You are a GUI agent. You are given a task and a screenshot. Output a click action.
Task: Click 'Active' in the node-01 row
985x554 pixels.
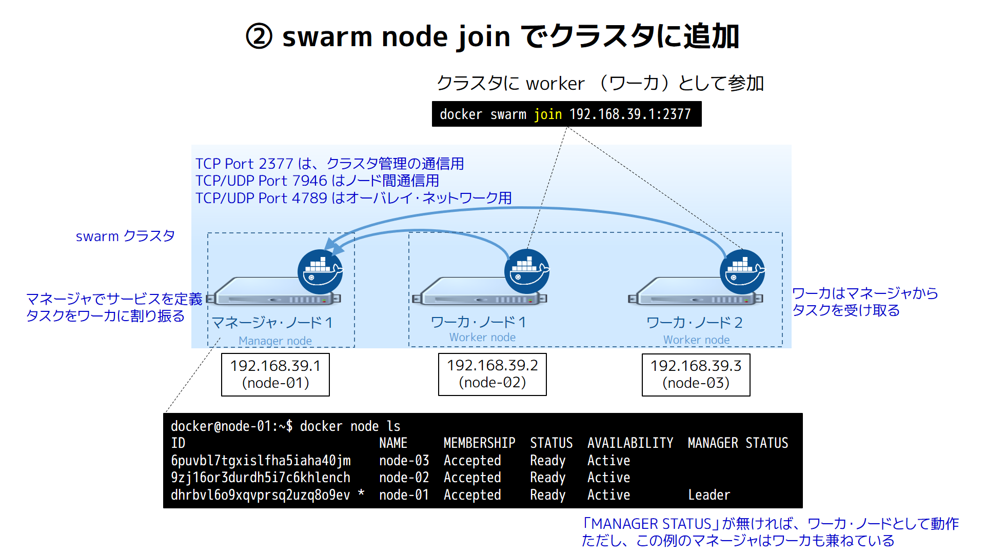(x=608, y=495)
